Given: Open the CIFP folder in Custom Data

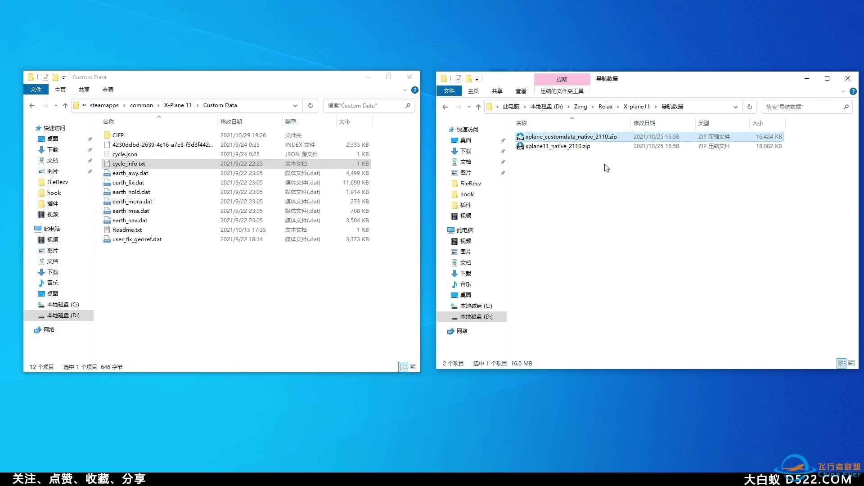Looking at the screenshot, I should pyautogui.click(x=117, y=135).
